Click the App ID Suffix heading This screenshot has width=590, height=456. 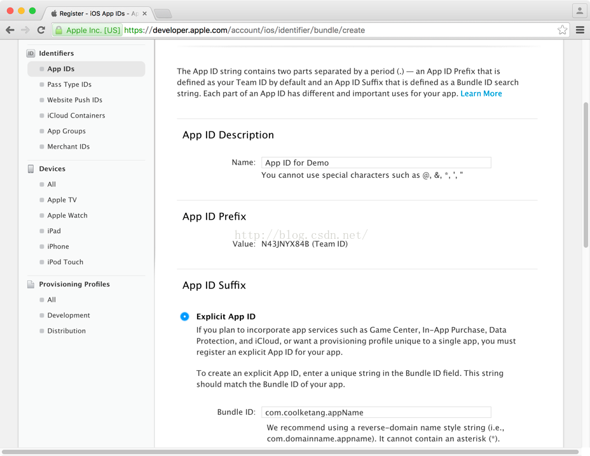pos(214,285)
